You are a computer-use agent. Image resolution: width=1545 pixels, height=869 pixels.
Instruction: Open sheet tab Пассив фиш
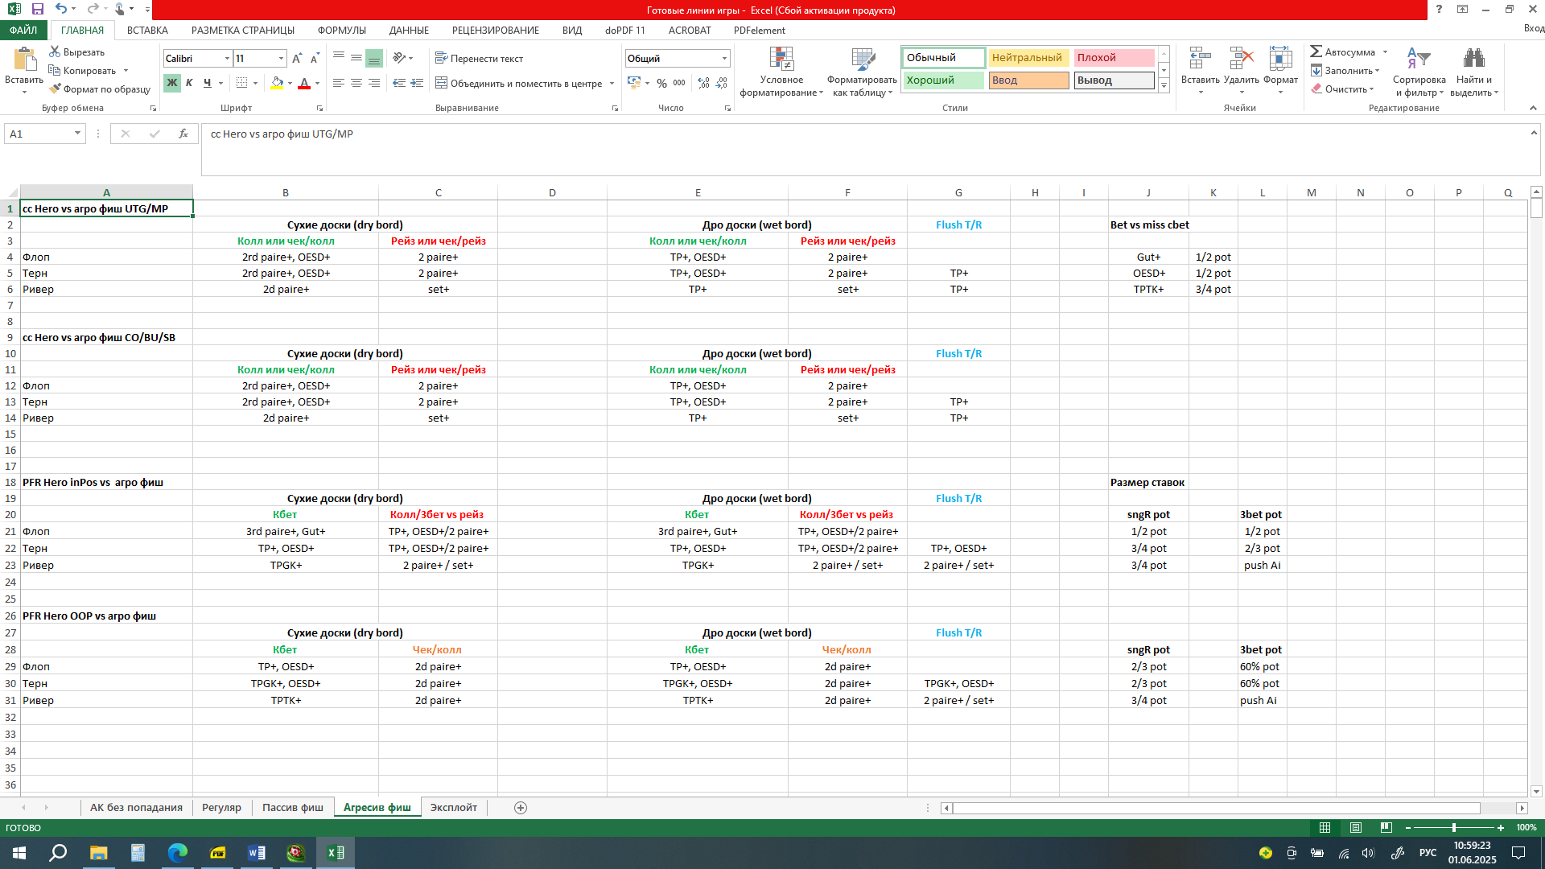pyautogui.click(x=293, y=808)
